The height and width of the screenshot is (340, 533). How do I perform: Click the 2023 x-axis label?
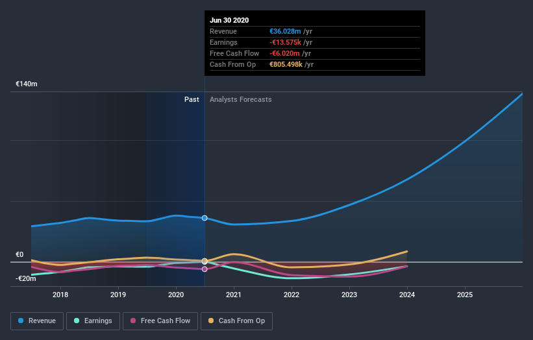pos(349,295)
